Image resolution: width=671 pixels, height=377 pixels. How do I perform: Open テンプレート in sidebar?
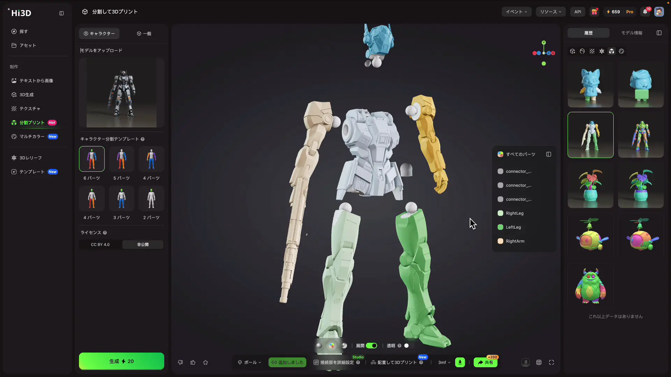click(37, 172)
